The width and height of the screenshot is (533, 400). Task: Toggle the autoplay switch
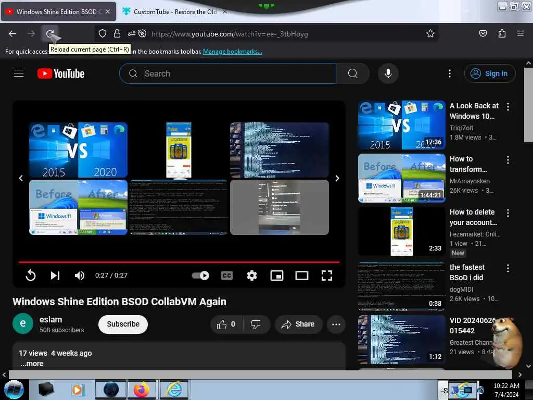point(200,275)
